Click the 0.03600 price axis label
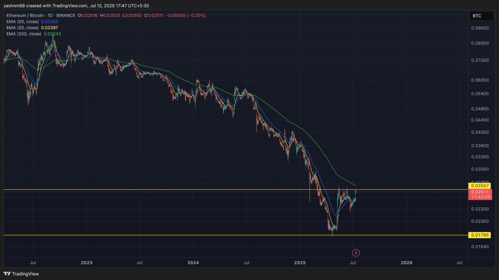The height and width of the screenshot is (280, 499). 480,146
